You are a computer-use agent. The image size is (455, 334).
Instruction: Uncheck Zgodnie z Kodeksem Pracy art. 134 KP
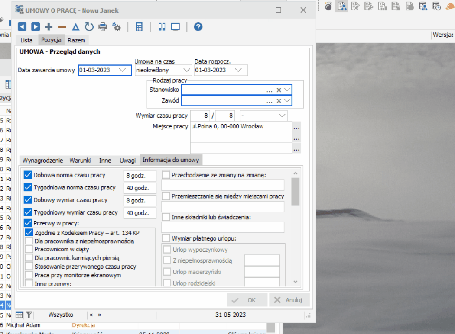29,233
